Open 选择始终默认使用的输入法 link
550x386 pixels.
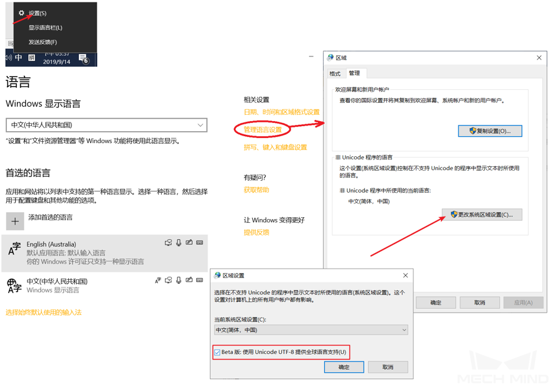point(43,313)
